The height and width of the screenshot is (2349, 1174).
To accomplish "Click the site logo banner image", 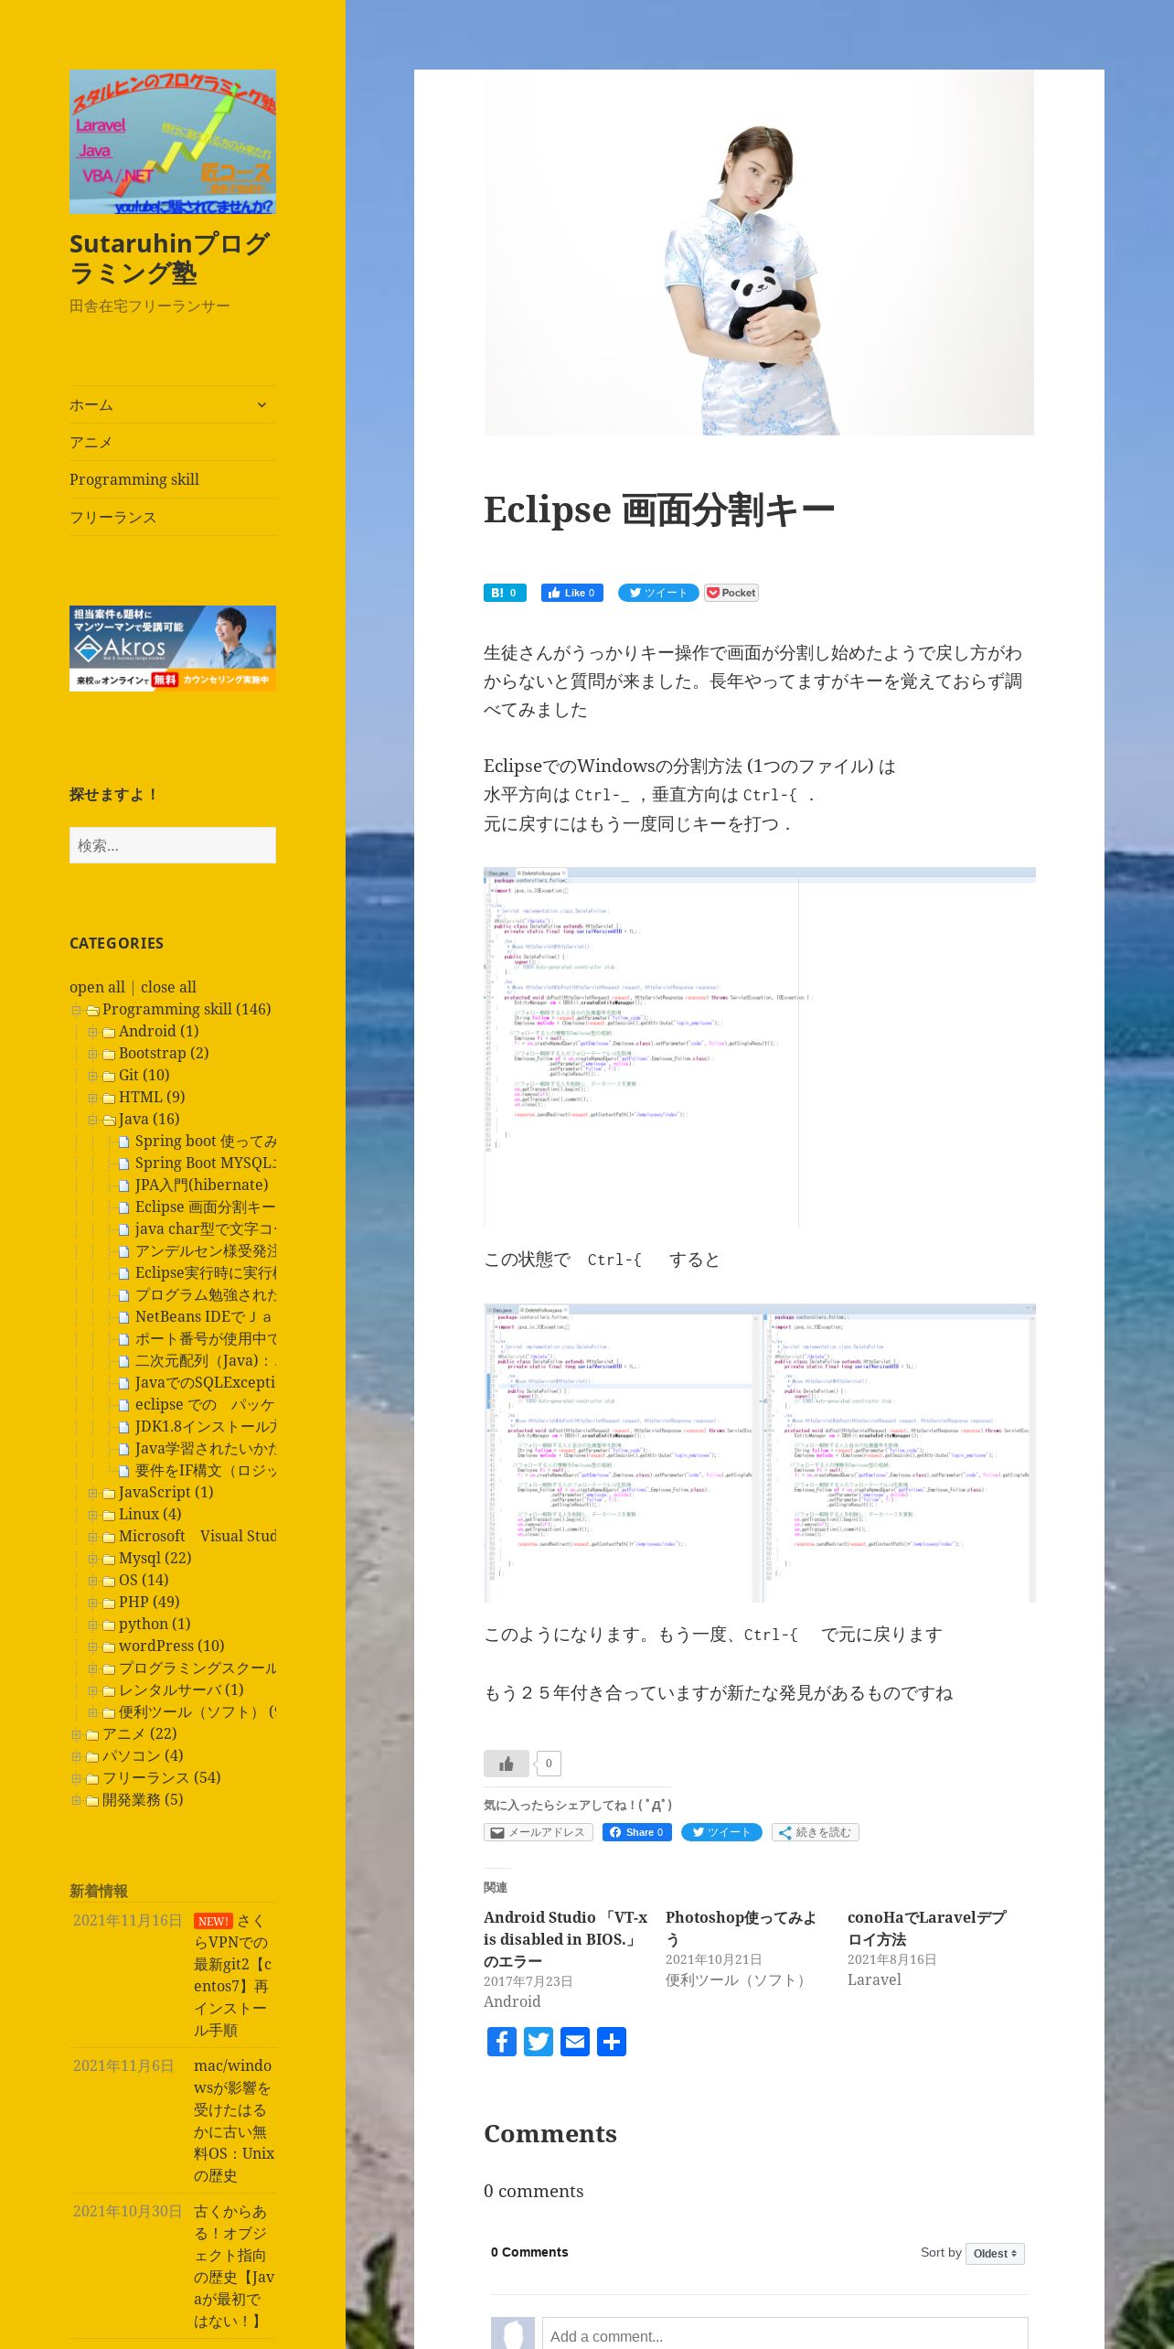I will point(173,142).
